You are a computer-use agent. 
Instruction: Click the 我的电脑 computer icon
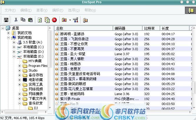14,38
